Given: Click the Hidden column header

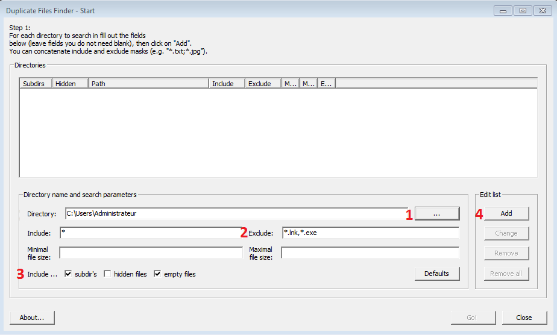Looking at the screenshot, I should coord(70,84).
